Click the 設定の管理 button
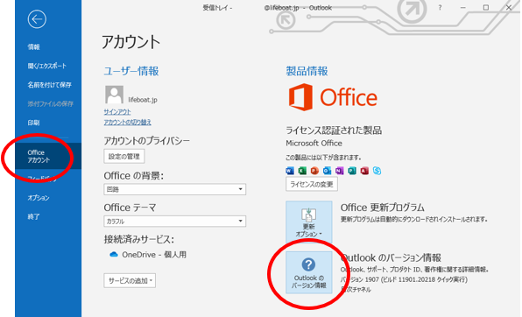The height and width of the screenshot is (317, 522). tap(124, 157)
